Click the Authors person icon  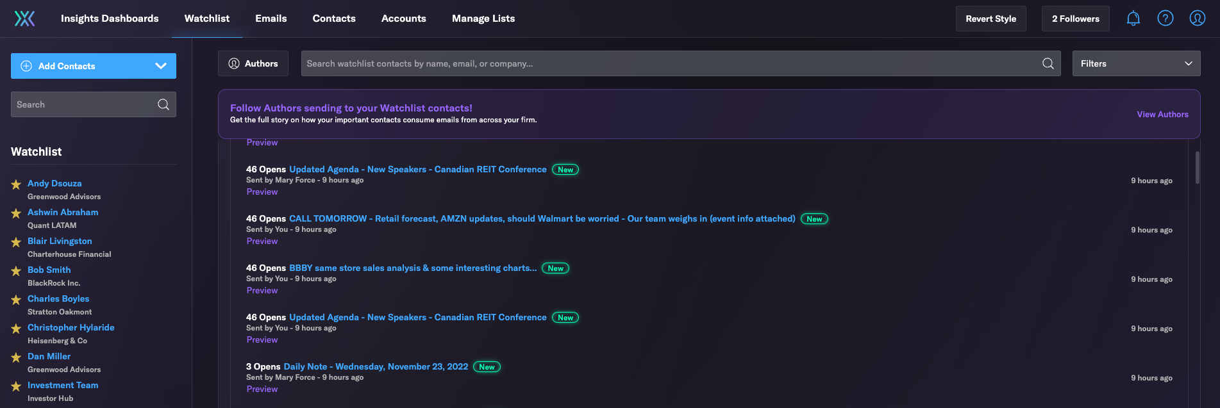pos(234,63)
